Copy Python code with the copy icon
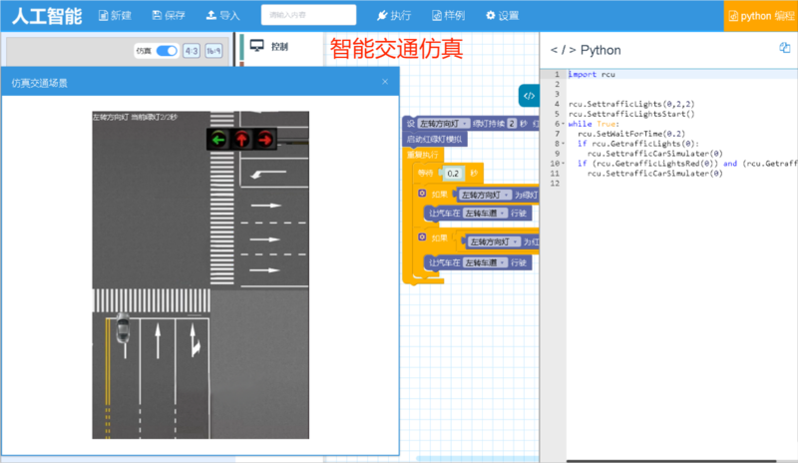The width and height of the screenshot is (798, 463). pos(785,48)
